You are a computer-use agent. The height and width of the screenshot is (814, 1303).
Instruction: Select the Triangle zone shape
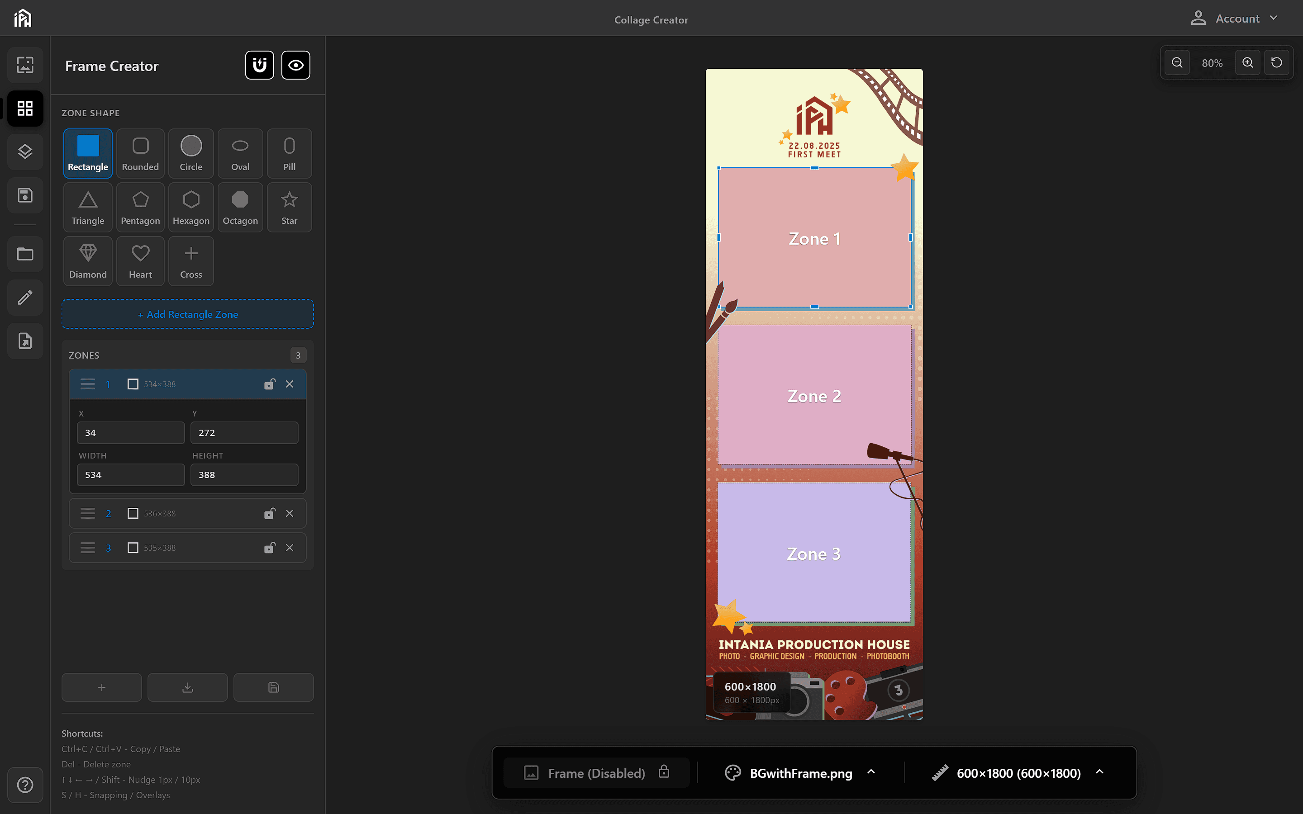point(88,207)
